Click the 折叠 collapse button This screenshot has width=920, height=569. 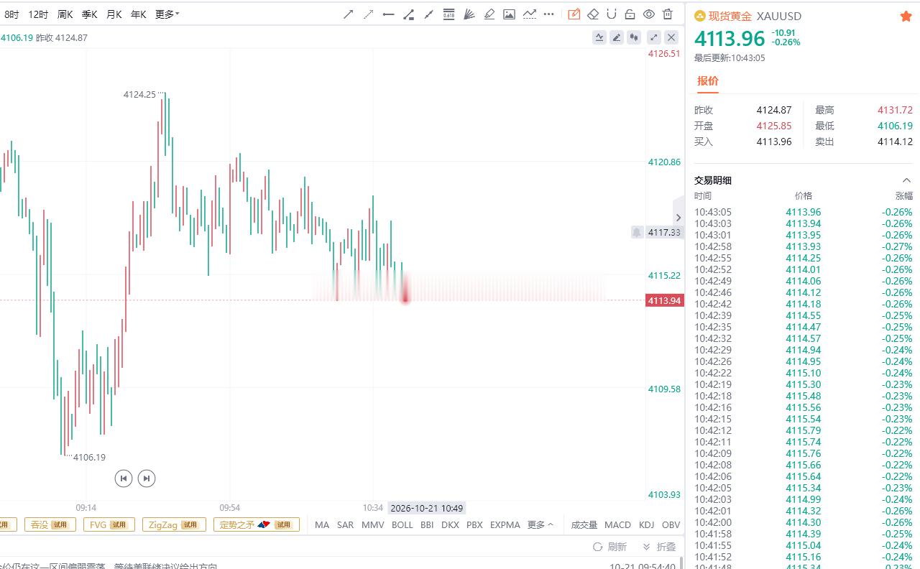[x=659, y=547]
